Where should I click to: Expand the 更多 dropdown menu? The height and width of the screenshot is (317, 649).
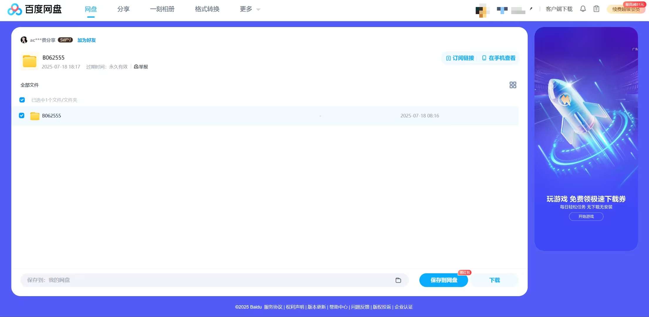tap(250, 9)
